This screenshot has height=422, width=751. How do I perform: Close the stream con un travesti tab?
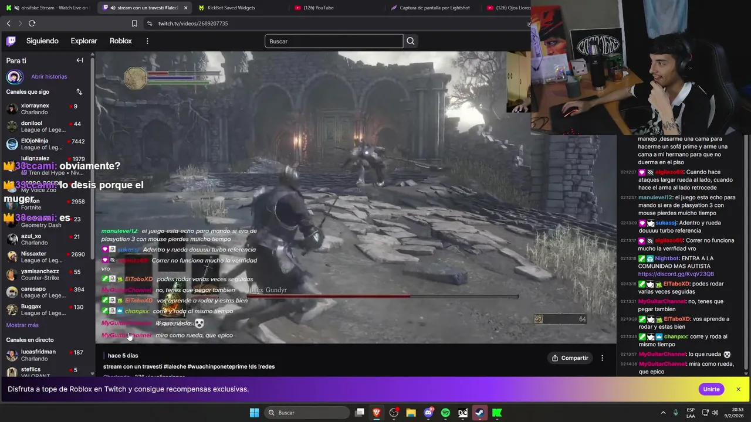pos(186,8)
